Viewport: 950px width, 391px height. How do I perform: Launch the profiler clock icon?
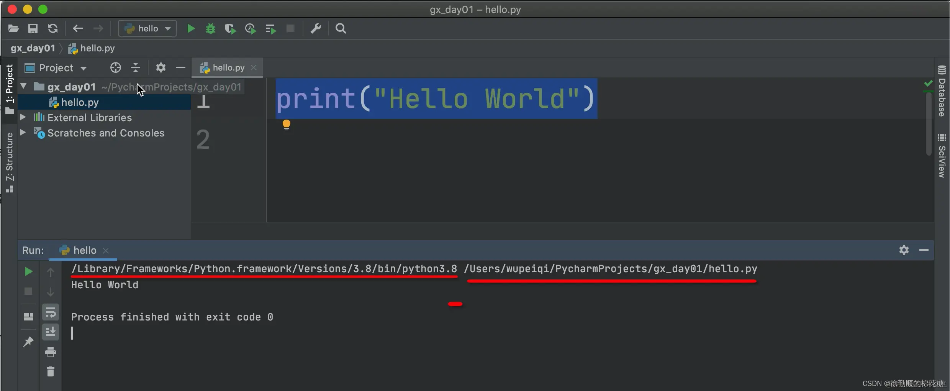pyautogui.click(x=251, y=29)
